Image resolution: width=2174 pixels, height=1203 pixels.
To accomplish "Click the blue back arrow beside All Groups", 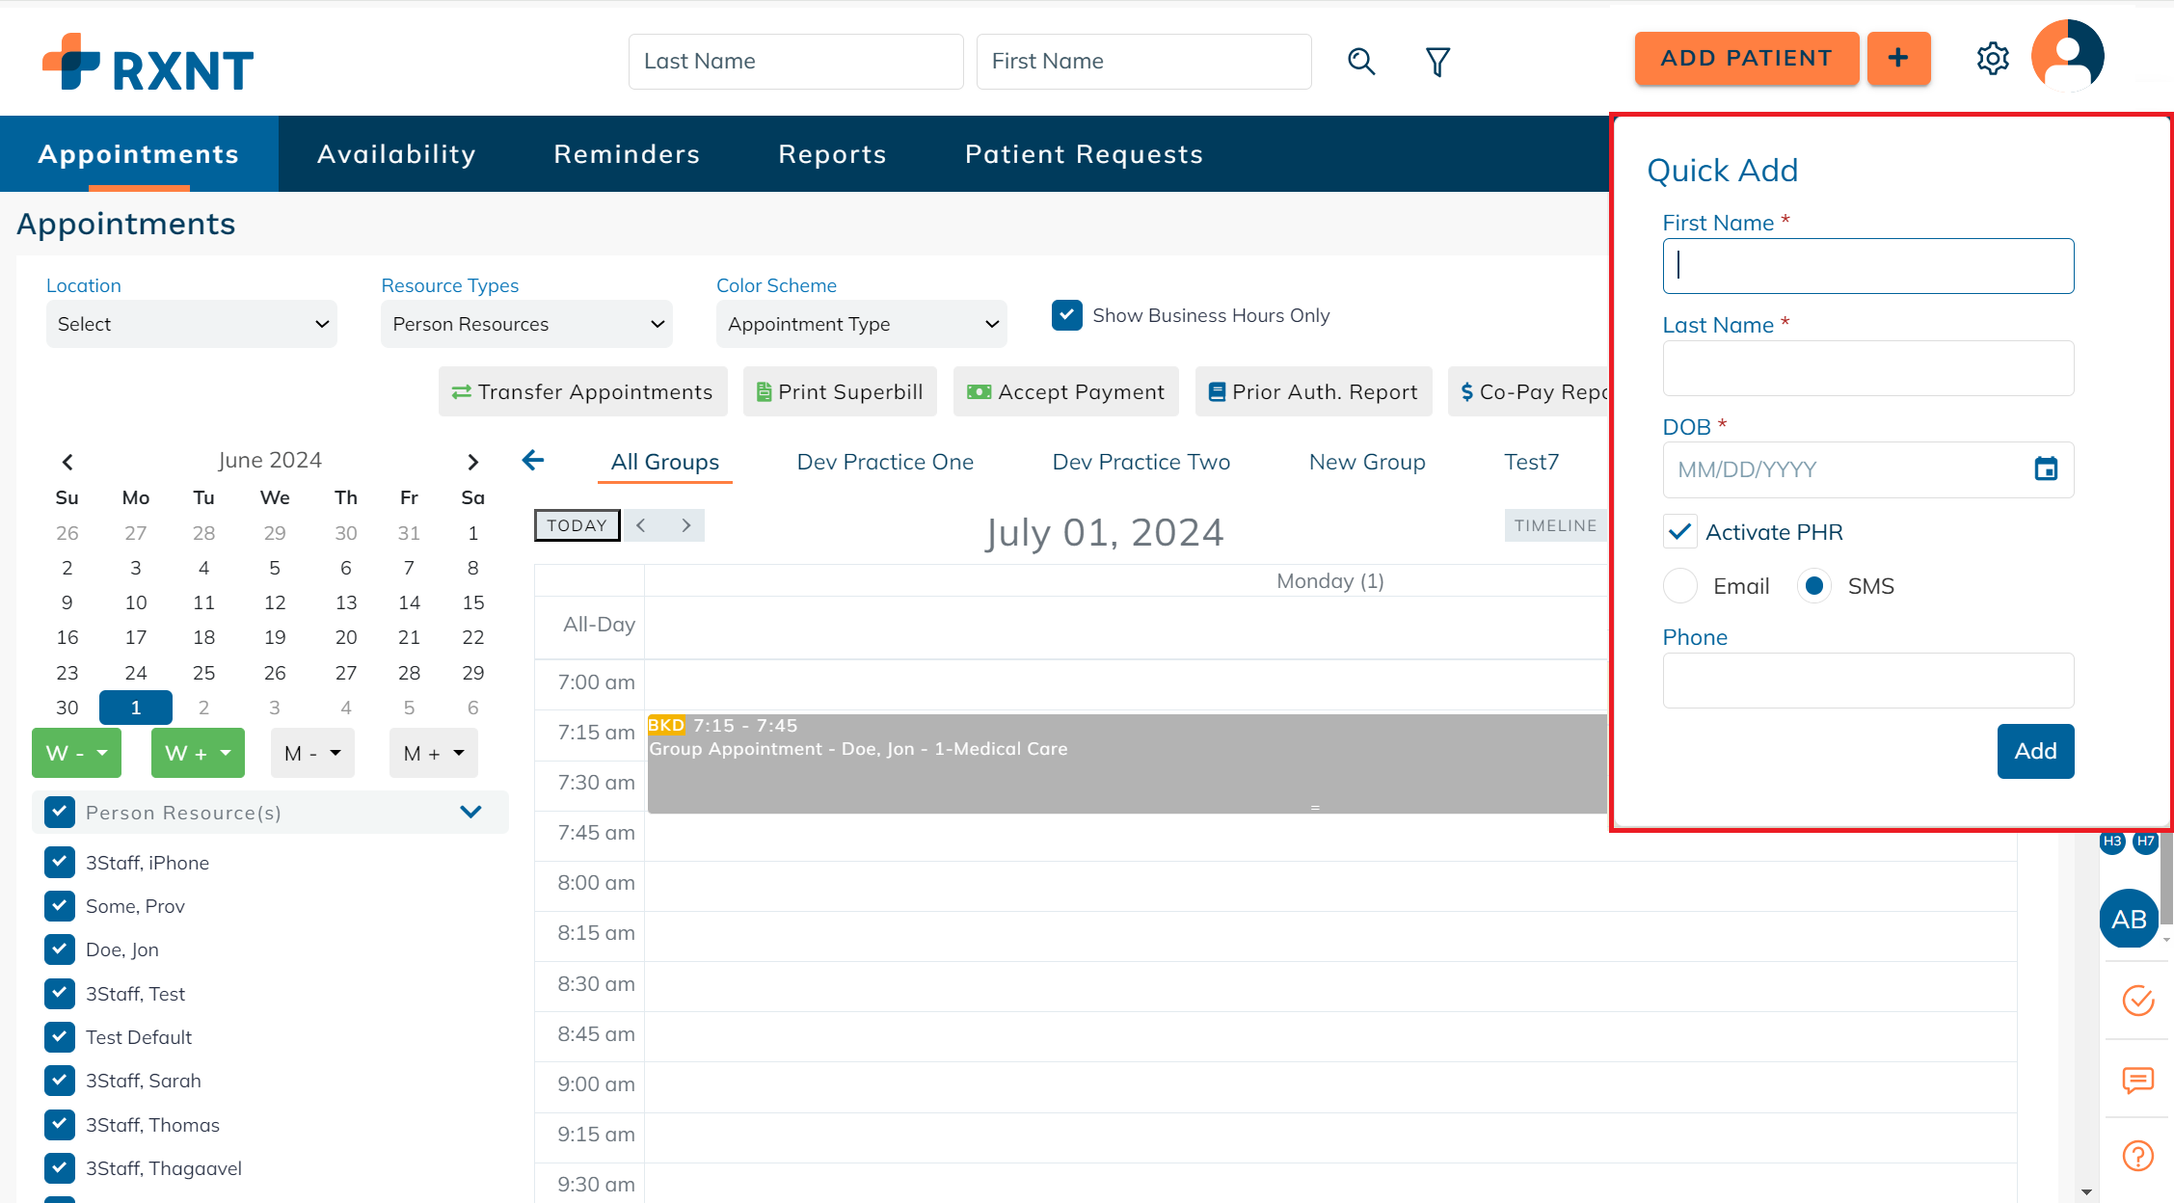I will click(x=533, y=461).
